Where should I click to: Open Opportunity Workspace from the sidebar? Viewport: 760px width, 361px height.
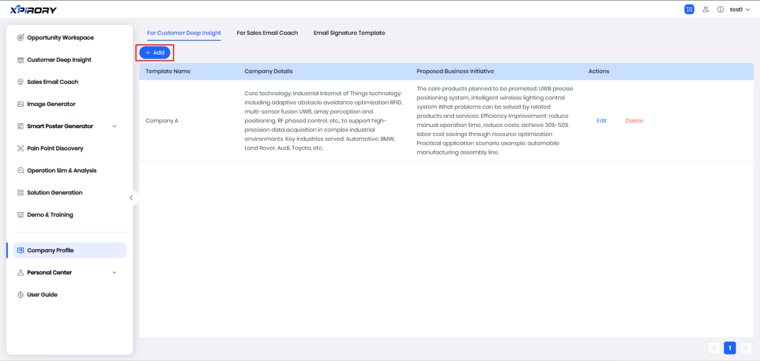(60, 38)
